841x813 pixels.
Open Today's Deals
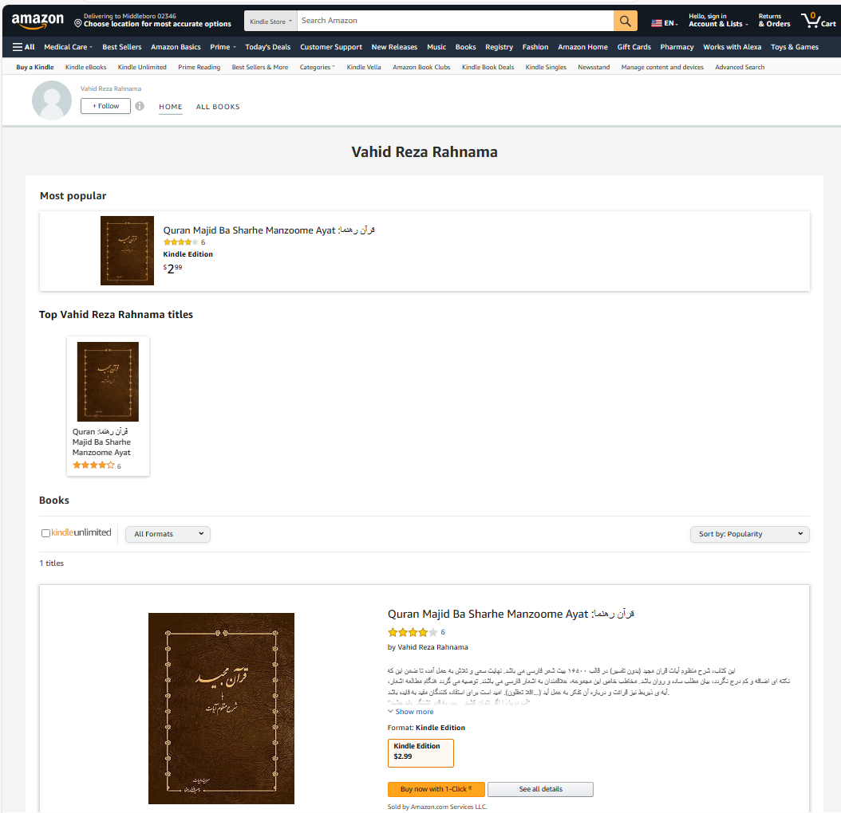(267, 47)
